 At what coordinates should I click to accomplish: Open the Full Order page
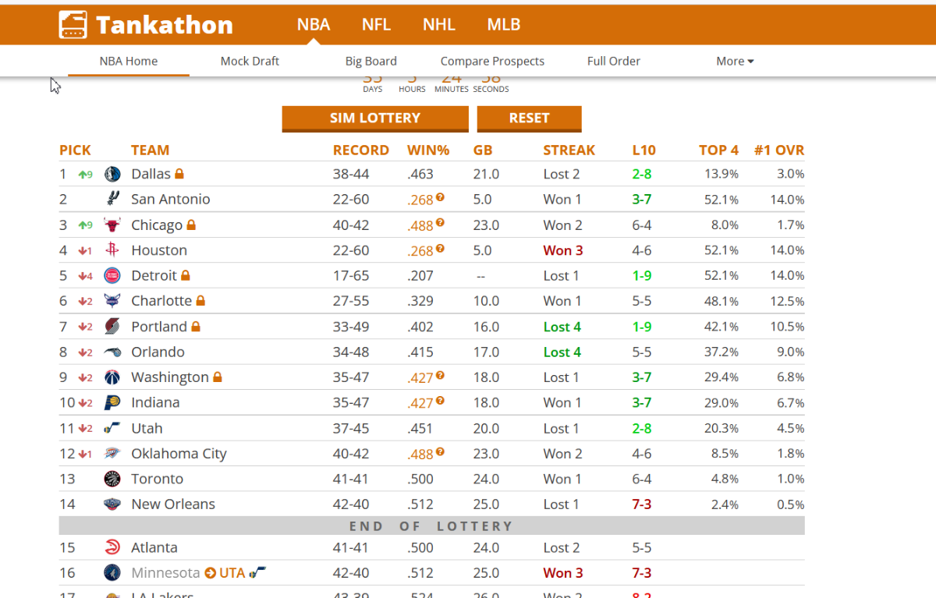click(614, 61)
